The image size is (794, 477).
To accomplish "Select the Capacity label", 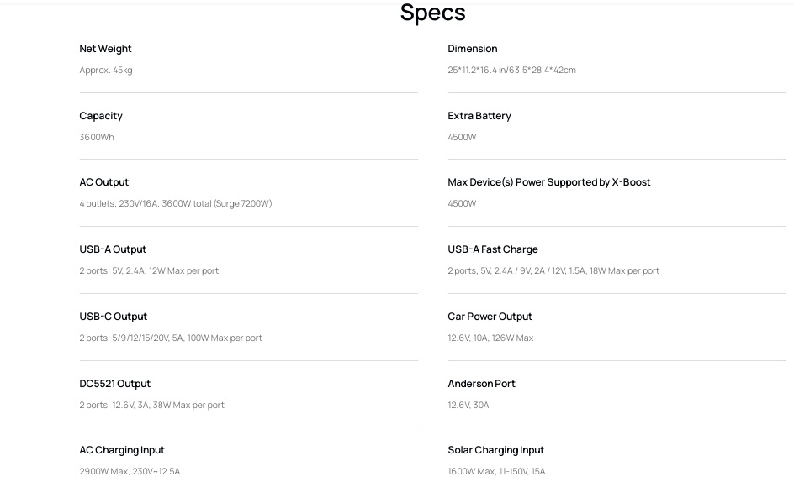I will pos(101,116).
